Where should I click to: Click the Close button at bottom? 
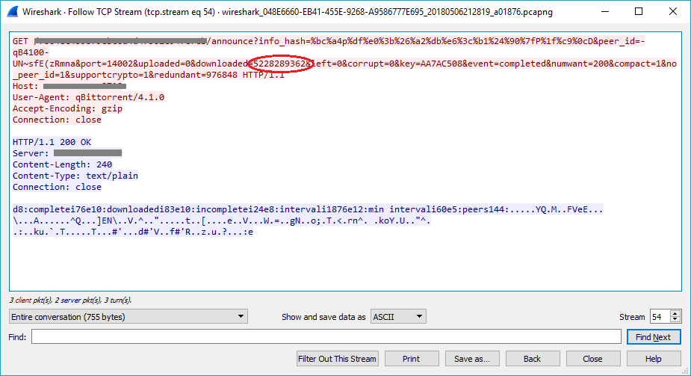click(592, 359)
